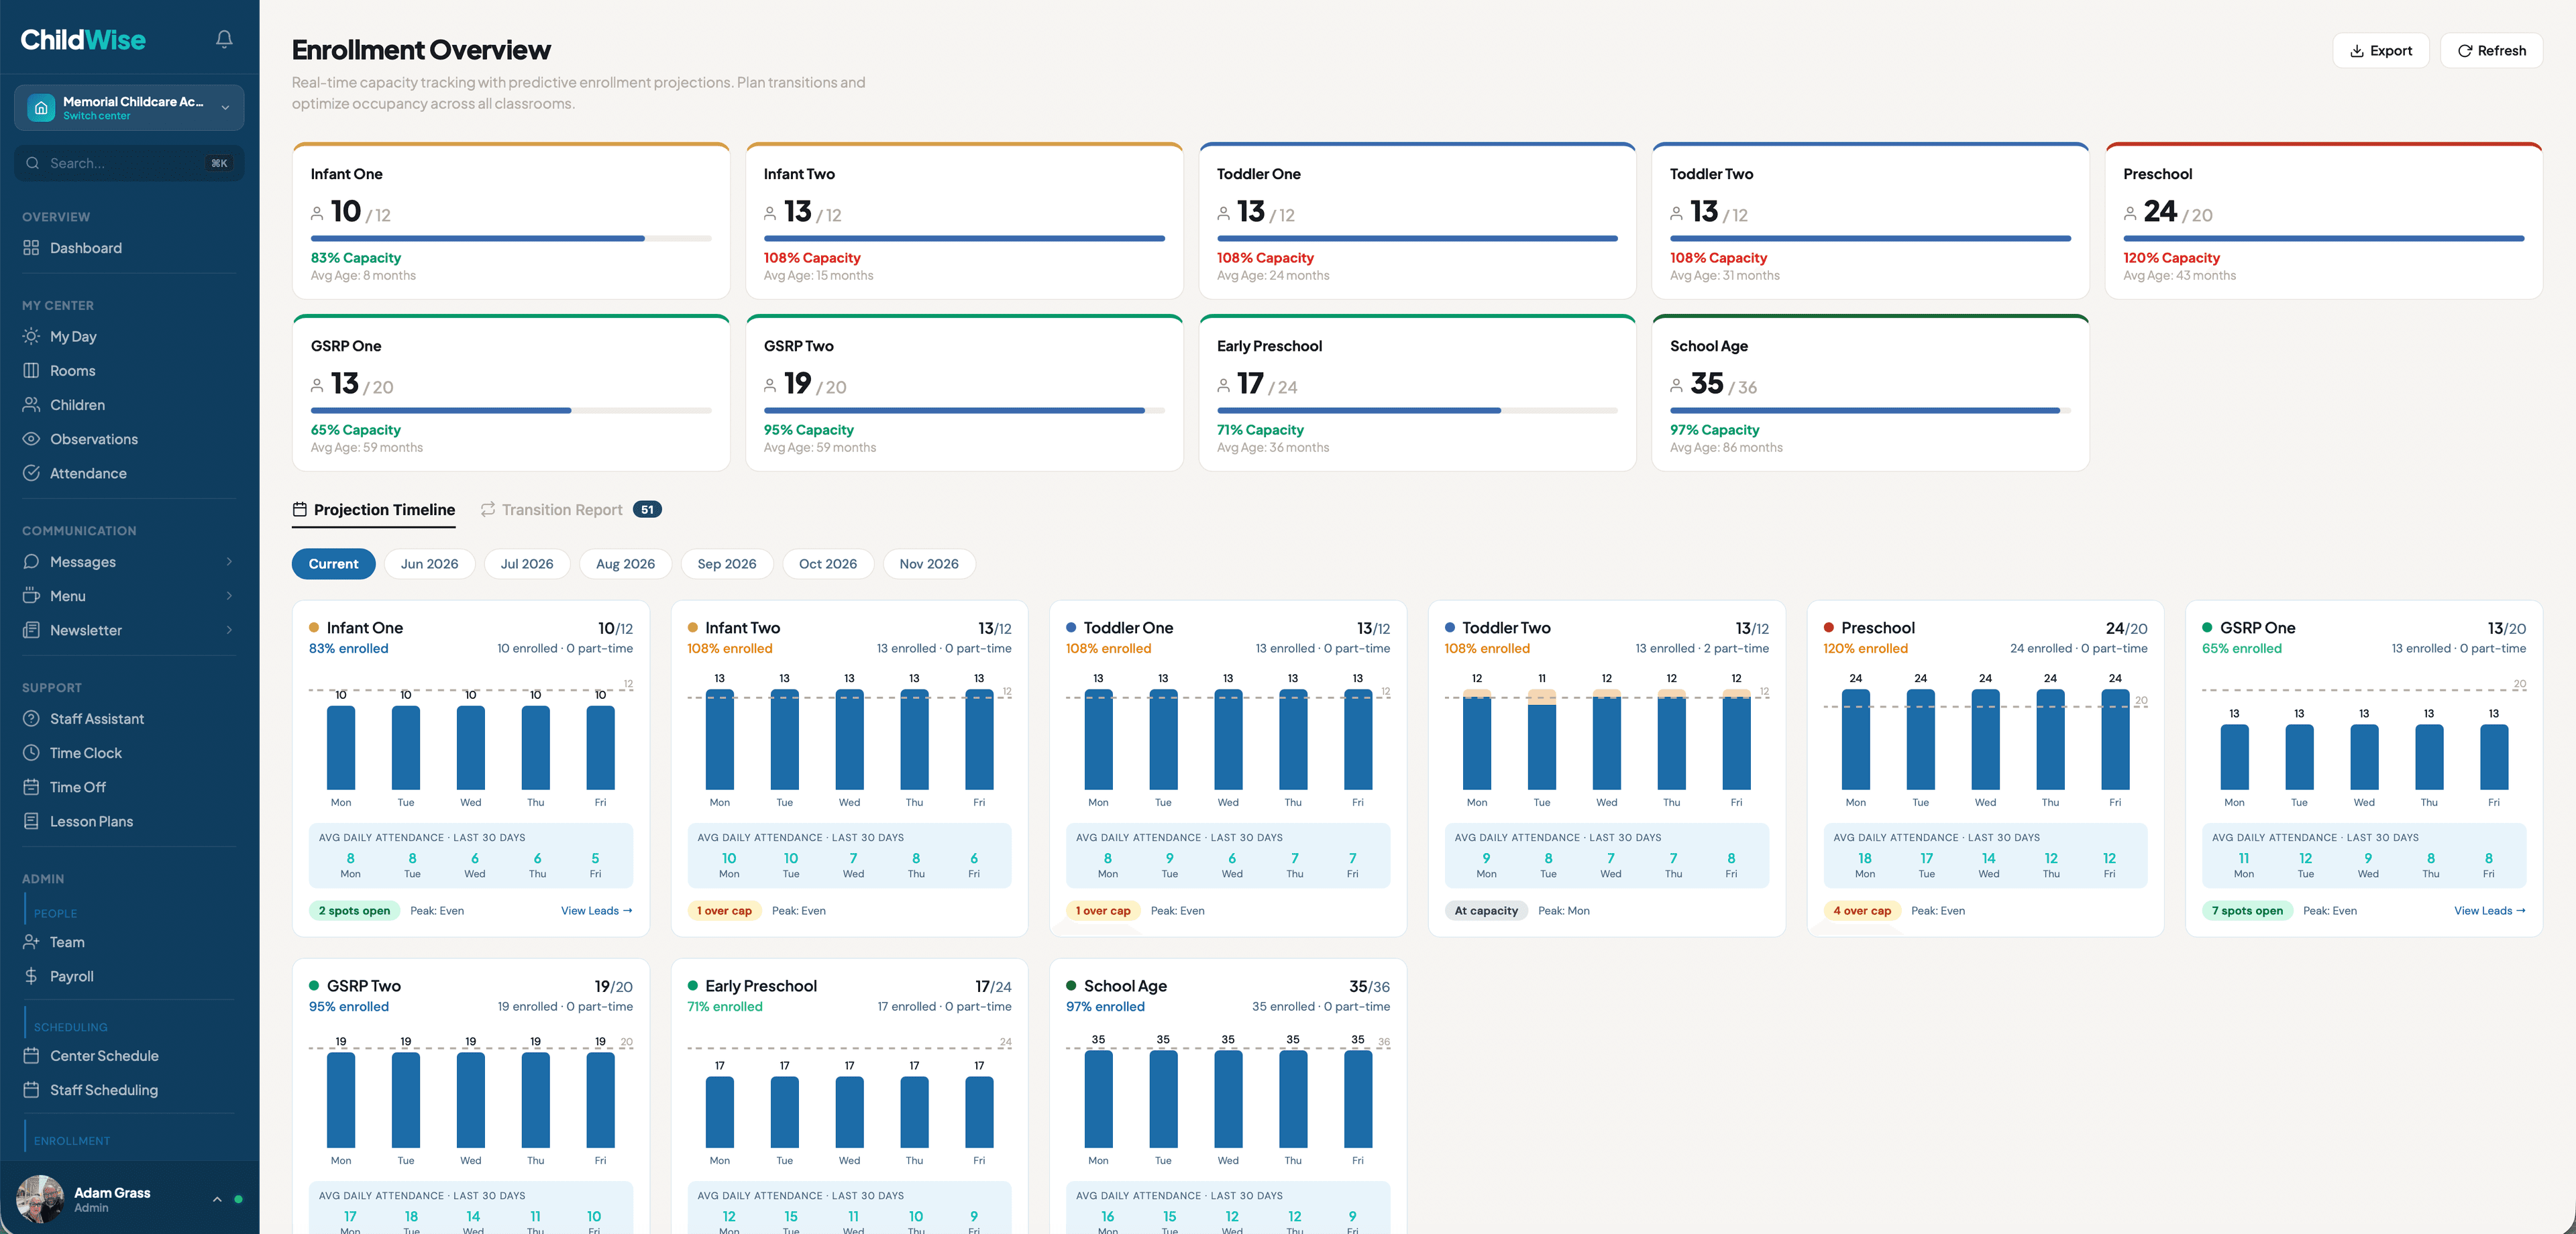The height and width of the screenshot is (1234, 2576).
Task: Click the Newsletter document icon
Action: click(x=31, y=630)
